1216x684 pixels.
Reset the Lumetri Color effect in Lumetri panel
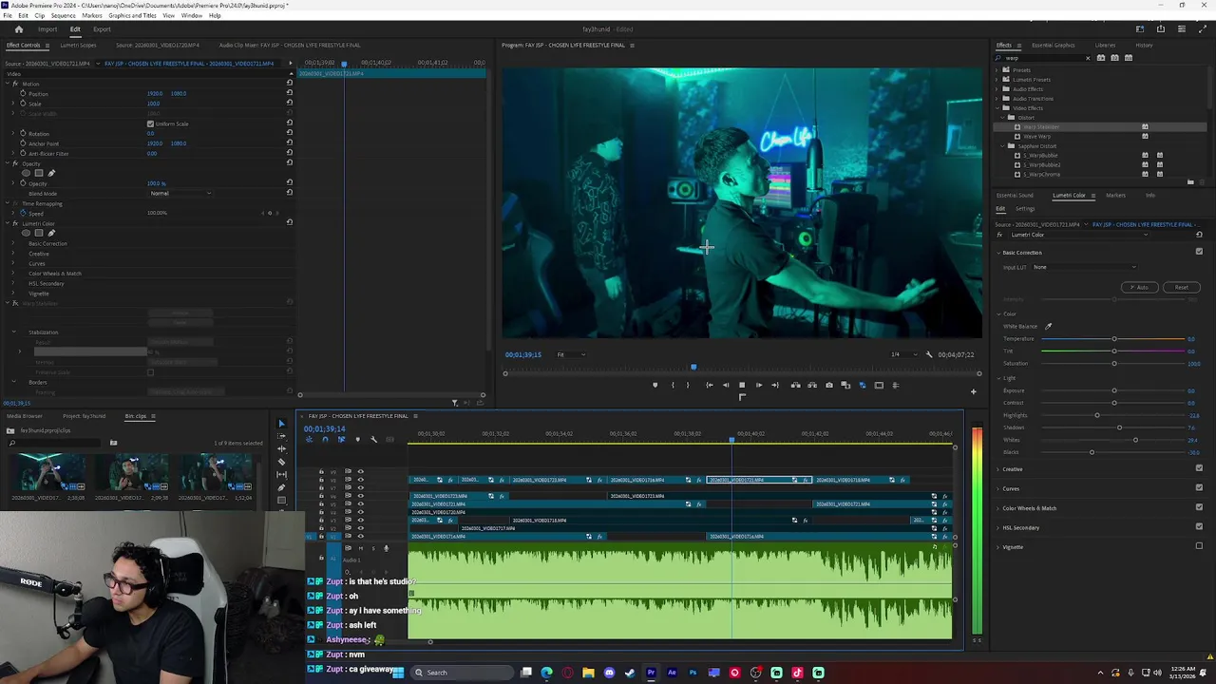click(x=1199, y=235)
